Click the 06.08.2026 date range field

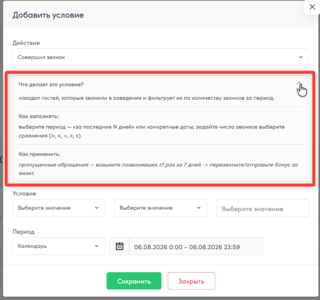pos(196,246)
